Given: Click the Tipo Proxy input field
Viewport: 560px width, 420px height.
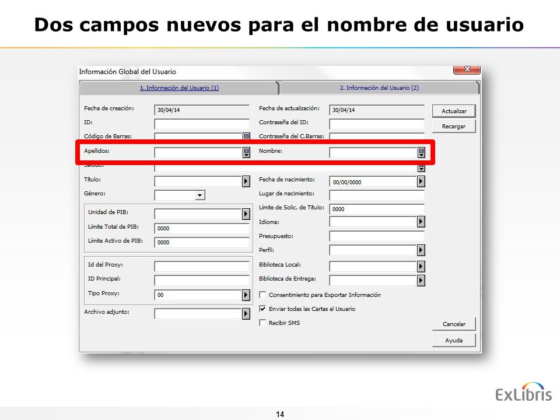Looking at the screenshot, I should [x=198, y=295].
